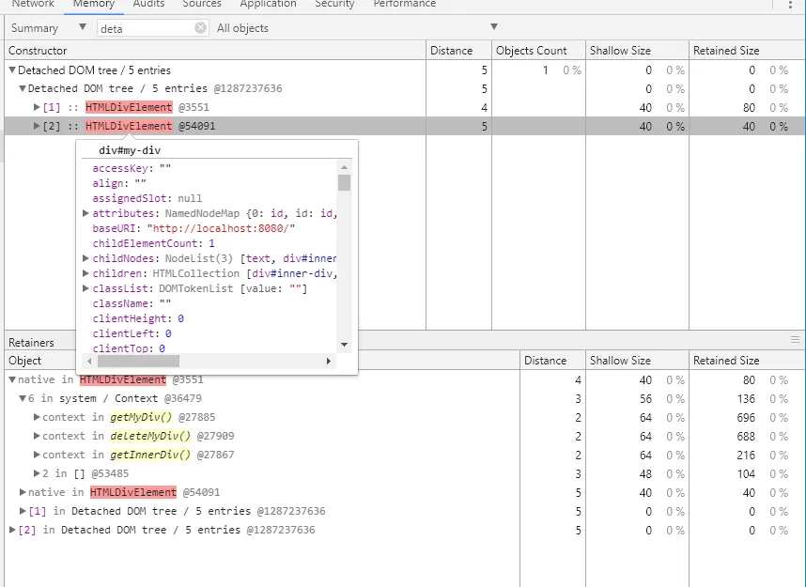806x587 pixels.
Task: Click assignedSlot: null property
Action: [147, 198]
